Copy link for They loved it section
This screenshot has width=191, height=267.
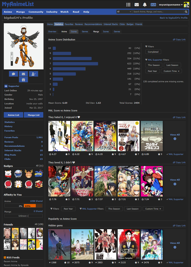click(x=179, y=163)
